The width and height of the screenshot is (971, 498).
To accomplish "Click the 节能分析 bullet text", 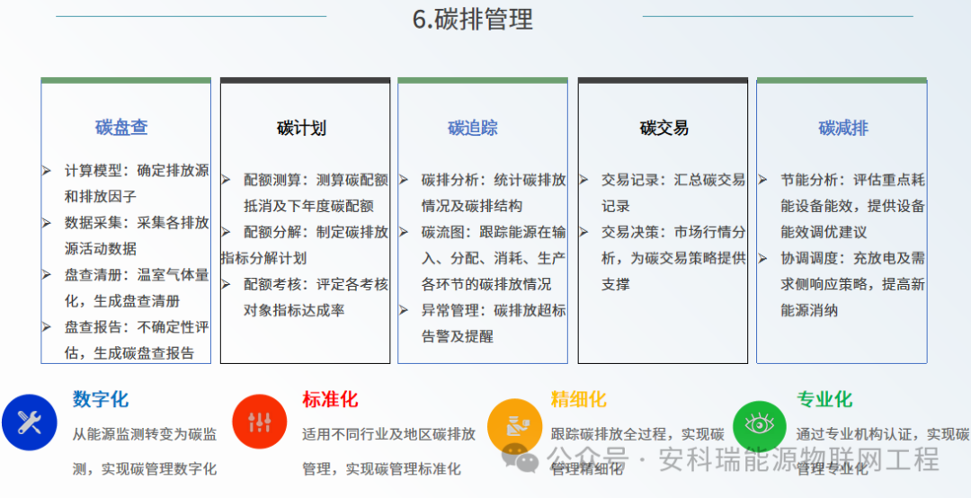I will (x=852, y=206).
